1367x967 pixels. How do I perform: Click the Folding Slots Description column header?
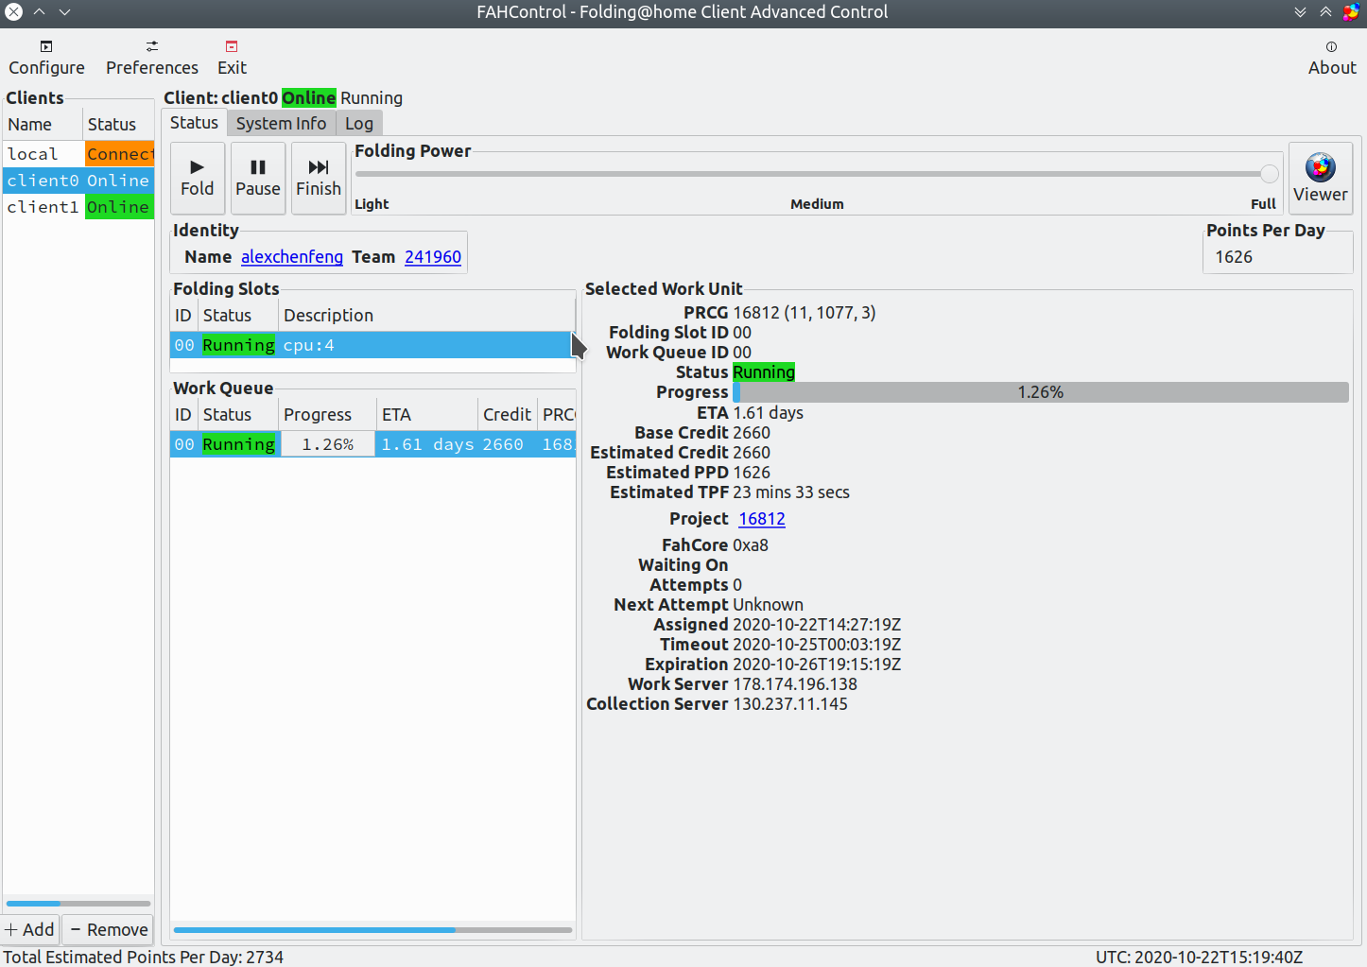[427, 316]
